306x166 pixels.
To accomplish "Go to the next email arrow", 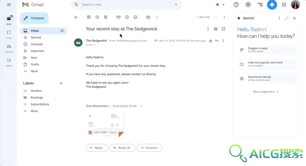I will pyautogui.click(x=224, y=17).
